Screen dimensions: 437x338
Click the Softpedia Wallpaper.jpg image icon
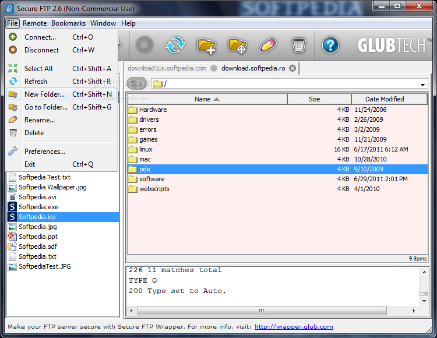tap(12, 187)
